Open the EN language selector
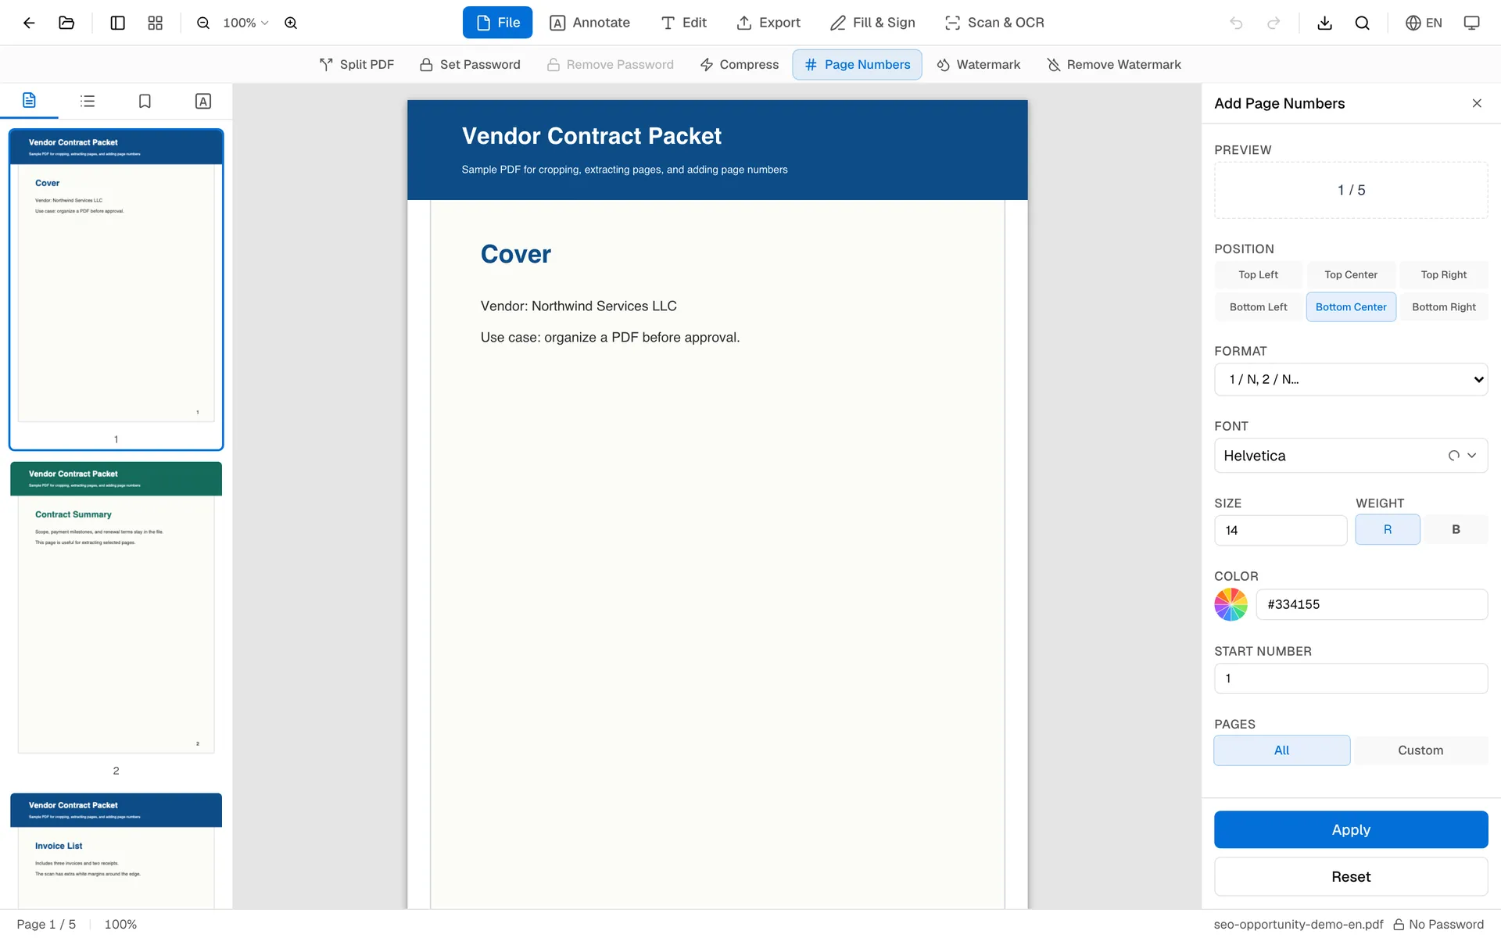The height and width of the screenshot is (938, 1501). tap(1424, 23)
